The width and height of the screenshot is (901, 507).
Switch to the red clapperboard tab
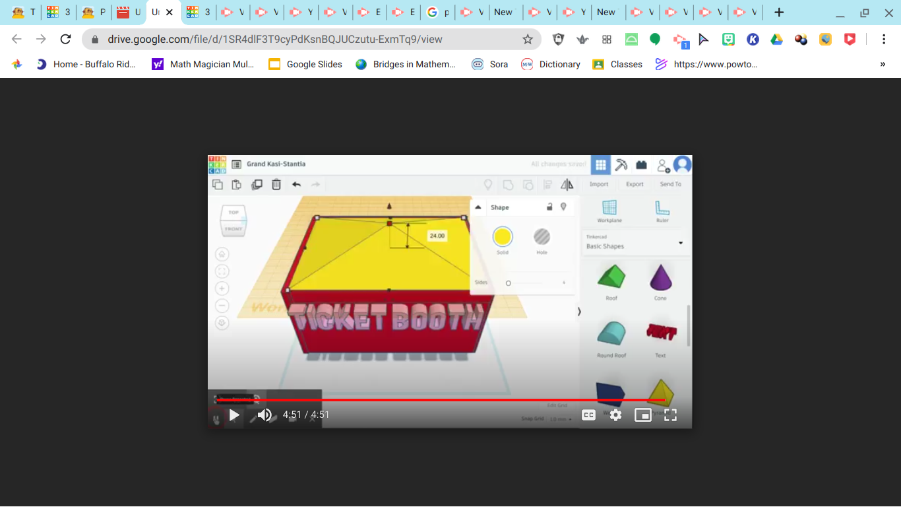129,13
